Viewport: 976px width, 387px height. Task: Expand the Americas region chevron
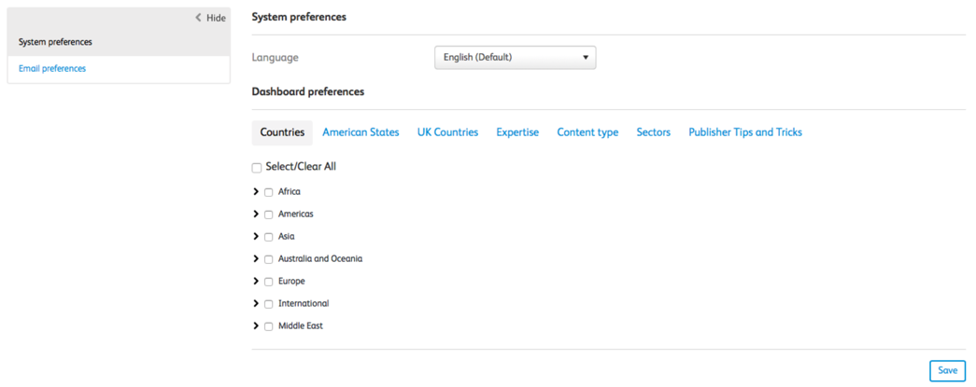[x=256, y=214]
